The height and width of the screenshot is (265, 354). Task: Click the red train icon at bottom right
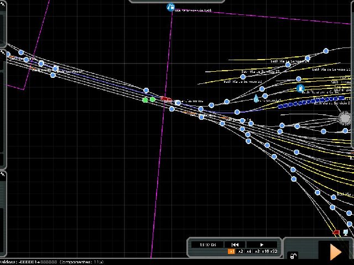click(336, 233)
